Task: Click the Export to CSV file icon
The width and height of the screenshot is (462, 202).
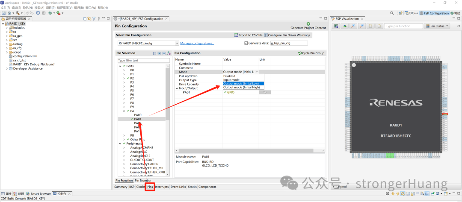Action: click(236, 35)
